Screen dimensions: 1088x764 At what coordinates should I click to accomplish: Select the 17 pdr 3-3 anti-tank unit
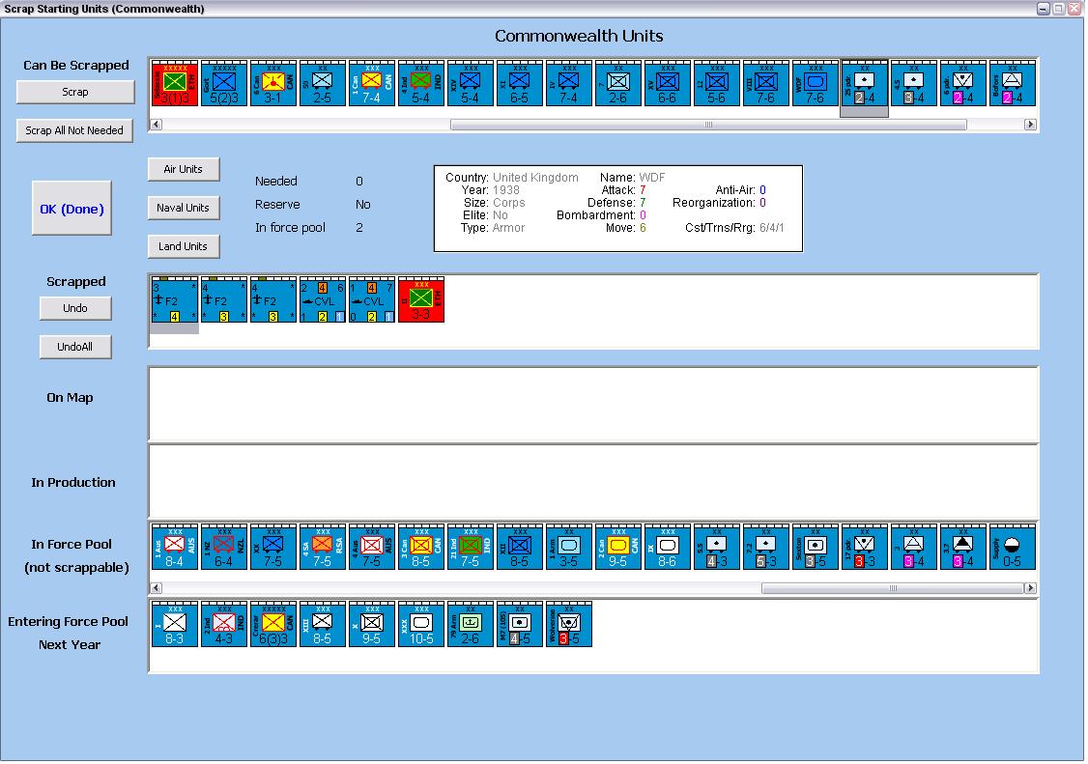click(865, 547)
